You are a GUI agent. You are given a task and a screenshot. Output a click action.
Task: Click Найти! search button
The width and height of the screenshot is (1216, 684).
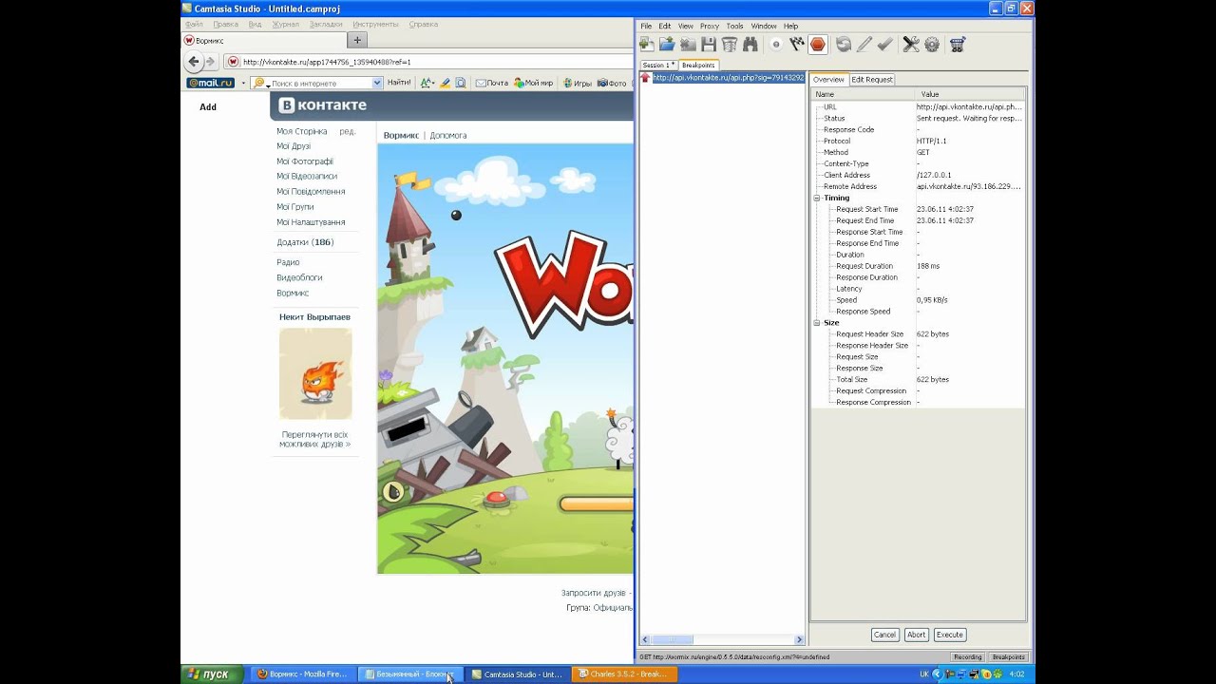(x=399, y=83)
